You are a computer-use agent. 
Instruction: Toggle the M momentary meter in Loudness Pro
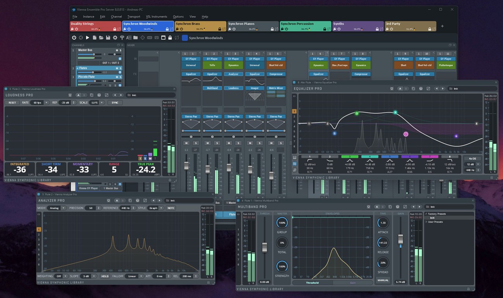coord(150,158)
